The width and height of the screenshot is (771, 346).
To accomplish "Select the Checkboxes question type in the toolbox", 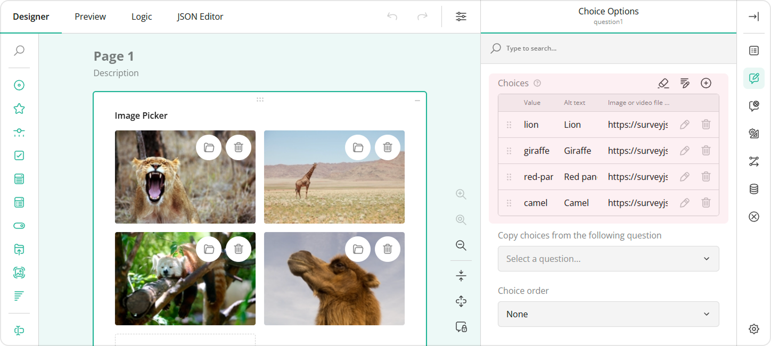I will (19, 155).
